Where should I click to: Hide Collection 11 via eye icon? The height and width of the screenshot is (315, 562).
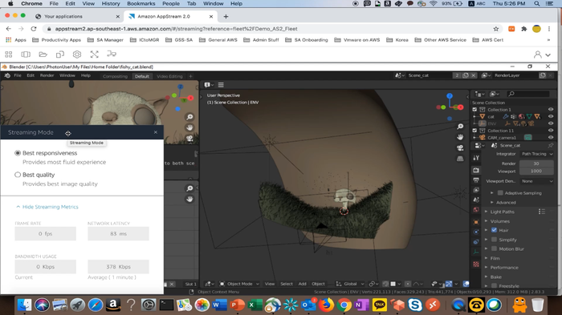click(x=551, y=131)
